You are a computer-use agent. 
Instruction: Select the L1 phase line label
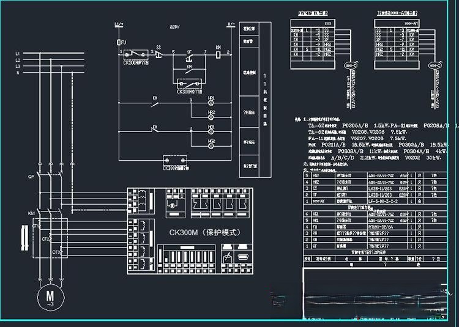pos(18,54)
